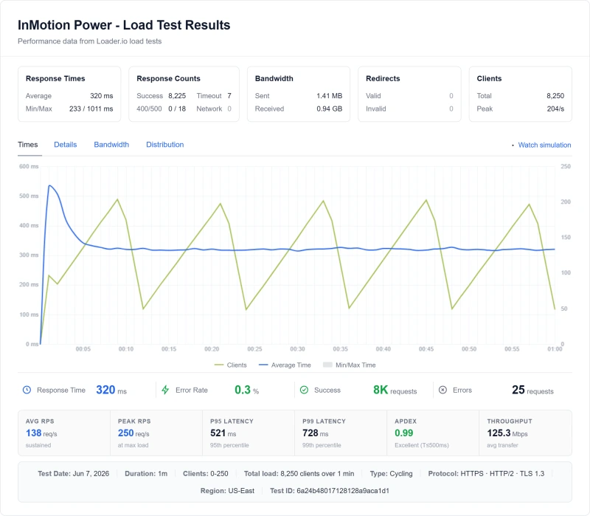
Task: Click the 600 ms y-axis label
Action: click(x=29, y=167)
